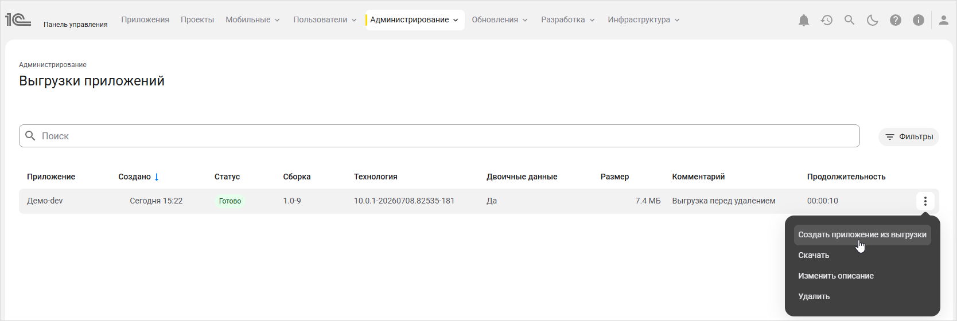
Task: Click the 1C logo icon
Action: click(18, 19)
